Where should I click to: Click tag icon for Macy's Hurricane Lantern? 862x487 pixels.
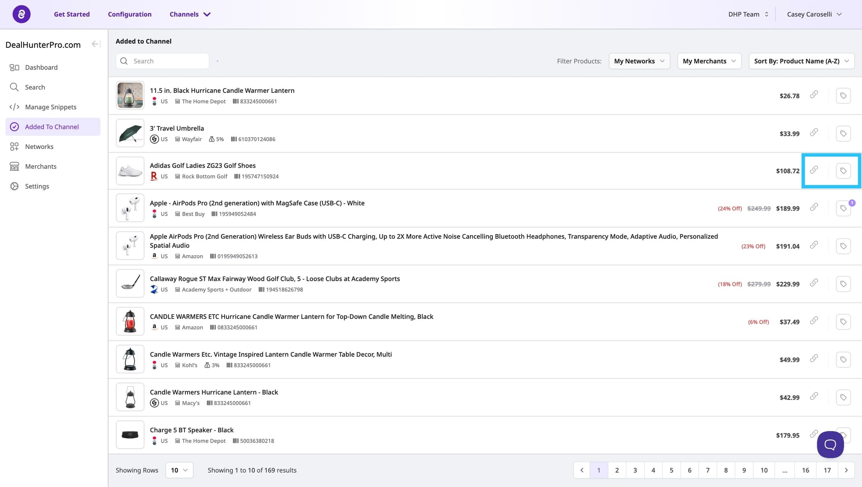point(843,397)
